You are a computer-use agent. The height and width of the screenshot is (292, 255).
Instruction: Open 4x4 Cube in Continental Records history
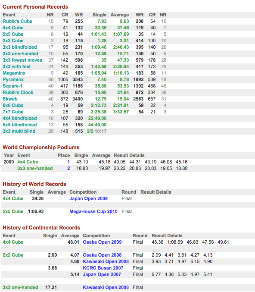[13, 242]
